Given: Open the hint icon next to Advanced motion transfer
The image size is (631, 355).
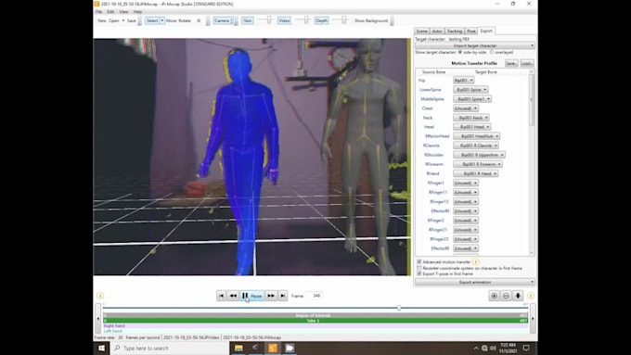Looking at the screenshot, I should pos(476,261).
